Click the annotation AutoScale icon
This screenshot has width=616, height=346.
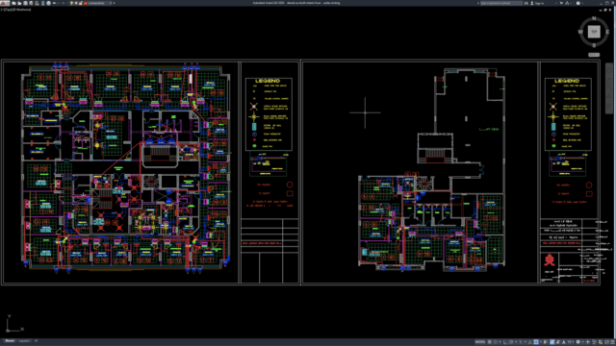click(558, 342)
